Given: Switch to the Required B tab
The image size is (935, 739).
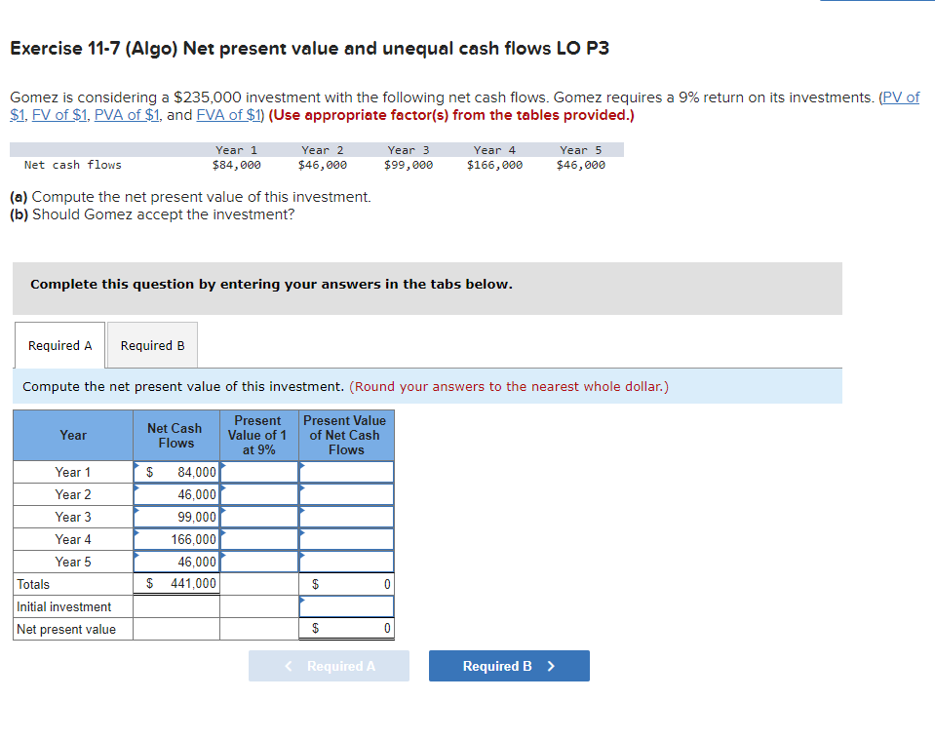Looking at the screenshot, I should pos(151,345).
